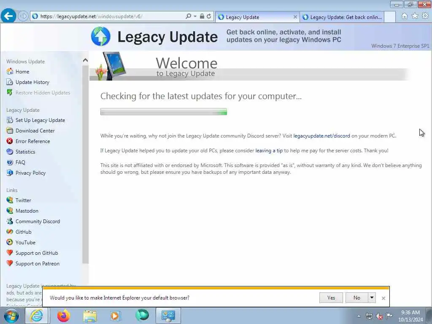Close the active Legacy Update tab
Image resolution: width=432 pixels, height=324 pixels.
(x=295, y=17)
